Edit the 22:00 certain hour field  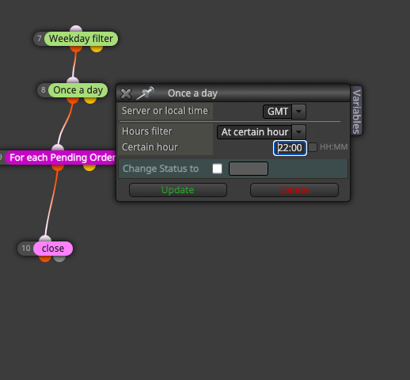(x=290, y=148)
